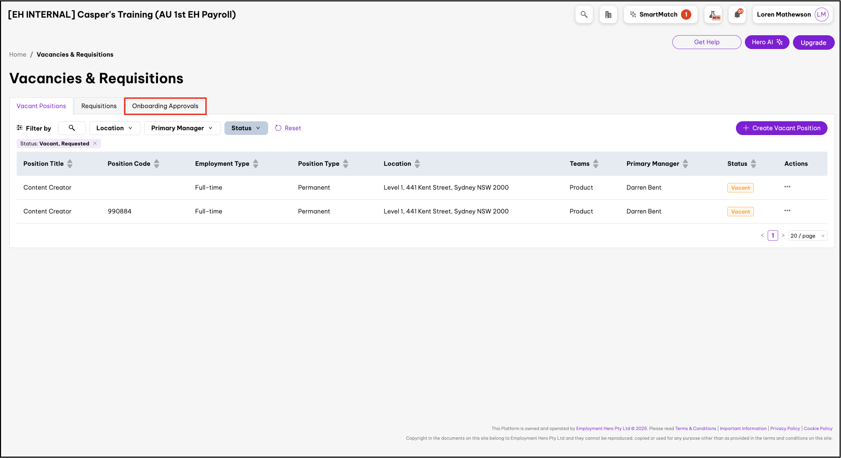Sort table by Position Title
The height and width of the screenshot is (458, 841).
coord(70,164)
